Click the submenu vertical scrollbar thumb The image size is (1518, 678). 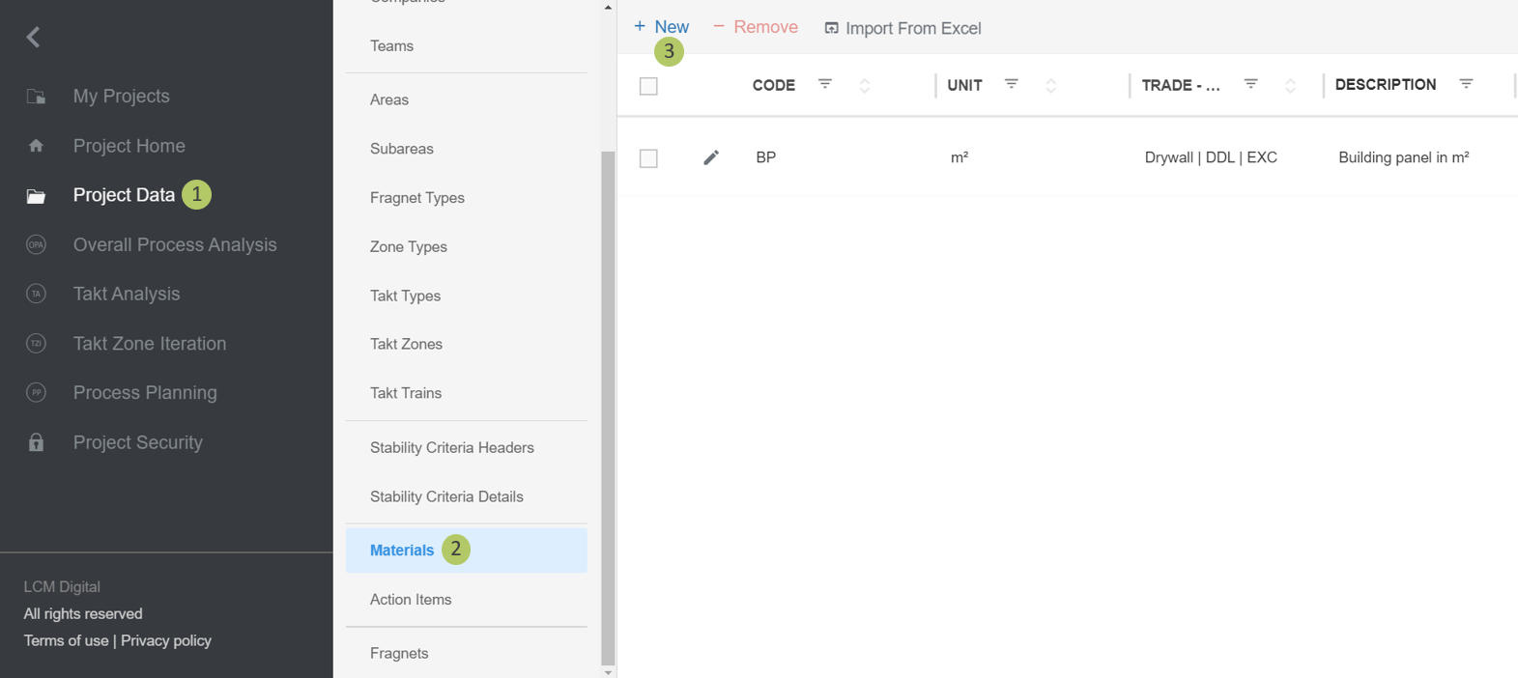pyautogui.click(x=608, y=406)
